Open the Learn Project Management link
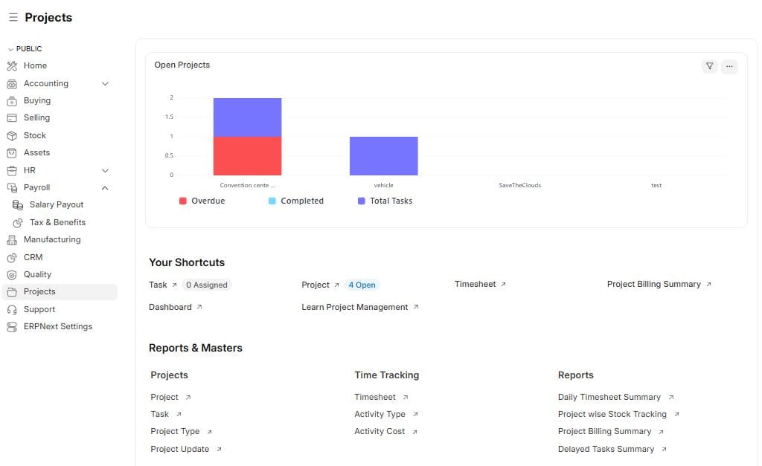762x466 pixels. 356,307
